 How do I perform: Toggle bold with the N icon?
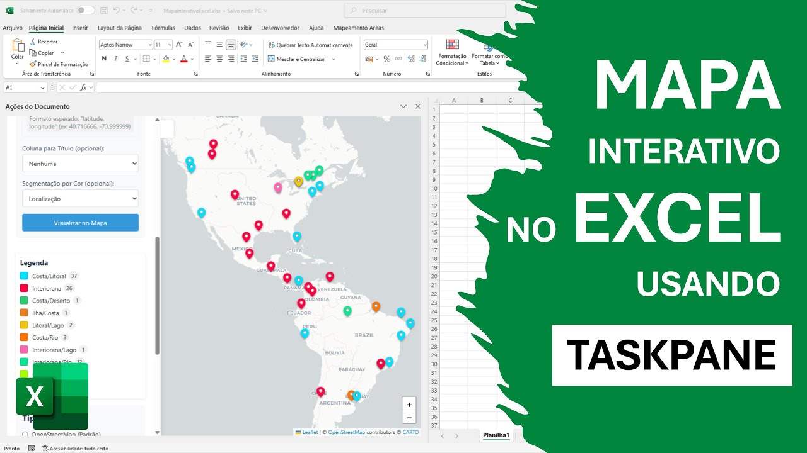coord(104,59)
